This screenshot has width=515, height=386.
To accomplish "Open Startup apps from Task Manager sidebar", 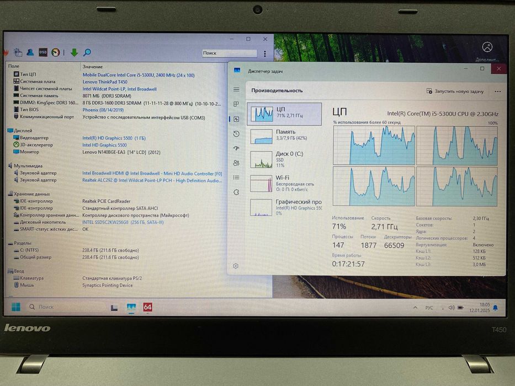I will (x=236, y=148).
